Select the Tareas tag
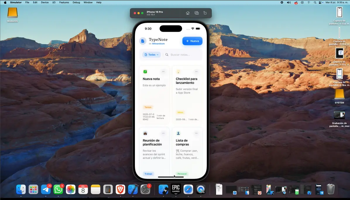This screenshot has width=350, height=200. [148, 107]
